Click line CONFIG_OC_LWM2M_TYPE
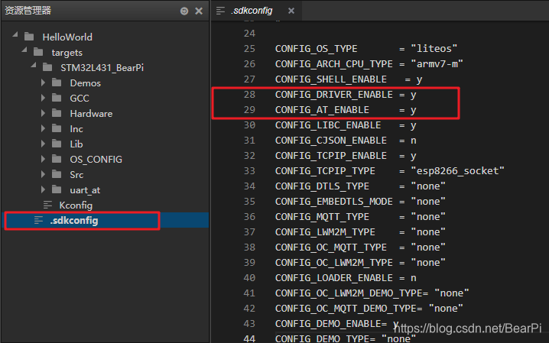The width and height of the screenshot is (549, 343). click(360, 263)
